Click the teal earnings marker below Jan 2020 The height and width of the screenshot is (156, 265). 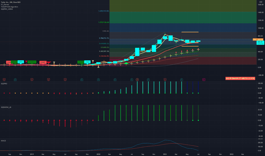click(98, 80)
